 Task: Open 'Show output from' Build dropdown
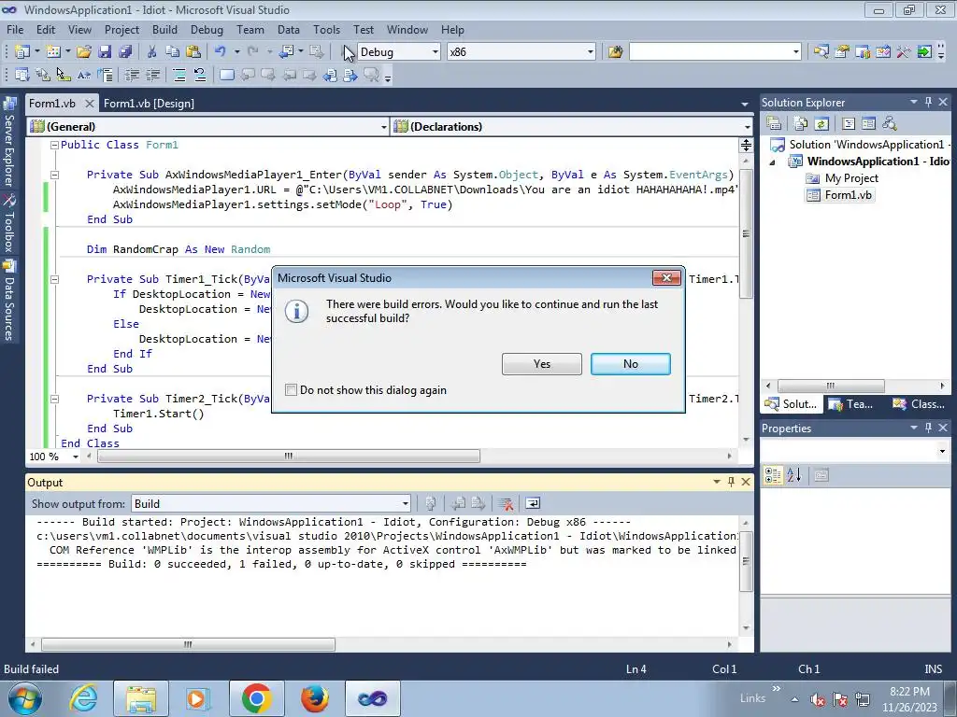click(x=406, y=503)
